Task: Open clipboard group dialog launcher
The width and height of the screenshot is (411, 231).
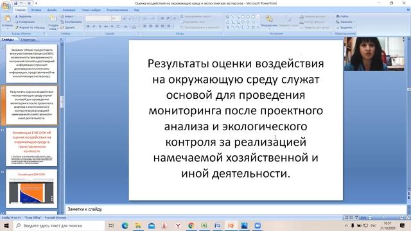Action: [44, 33]
